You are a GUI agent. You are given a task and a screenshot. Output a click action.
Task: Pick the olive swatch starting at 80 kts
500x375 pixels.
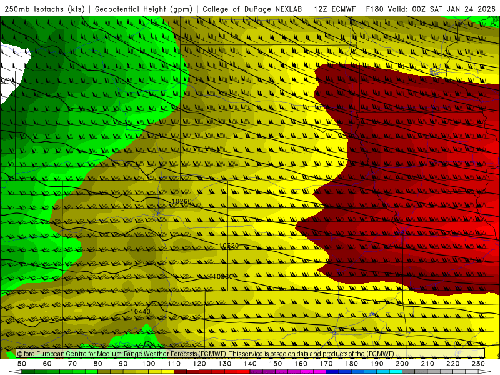pyautogui.click(x=104, y=372)
